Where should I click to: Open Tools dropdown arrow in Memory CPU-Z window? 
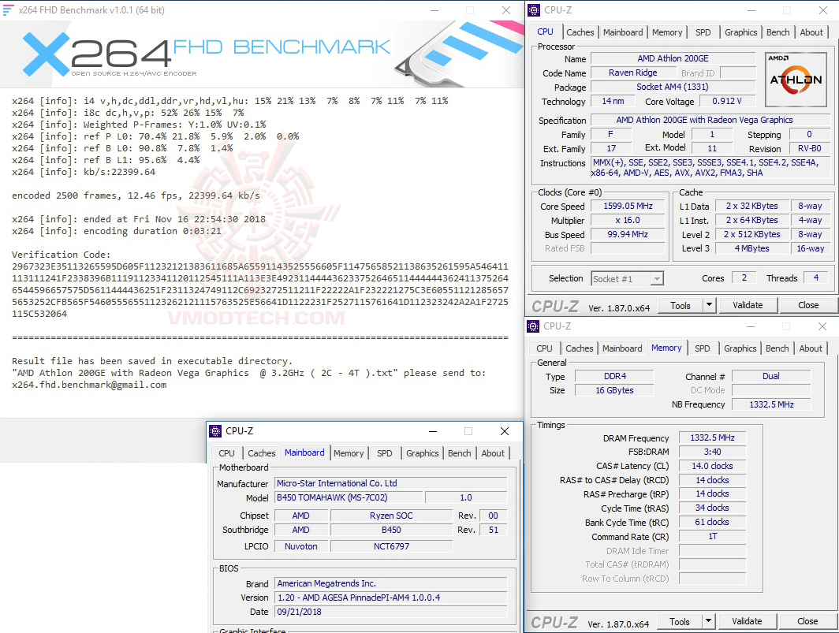click(x=708, y=621)
